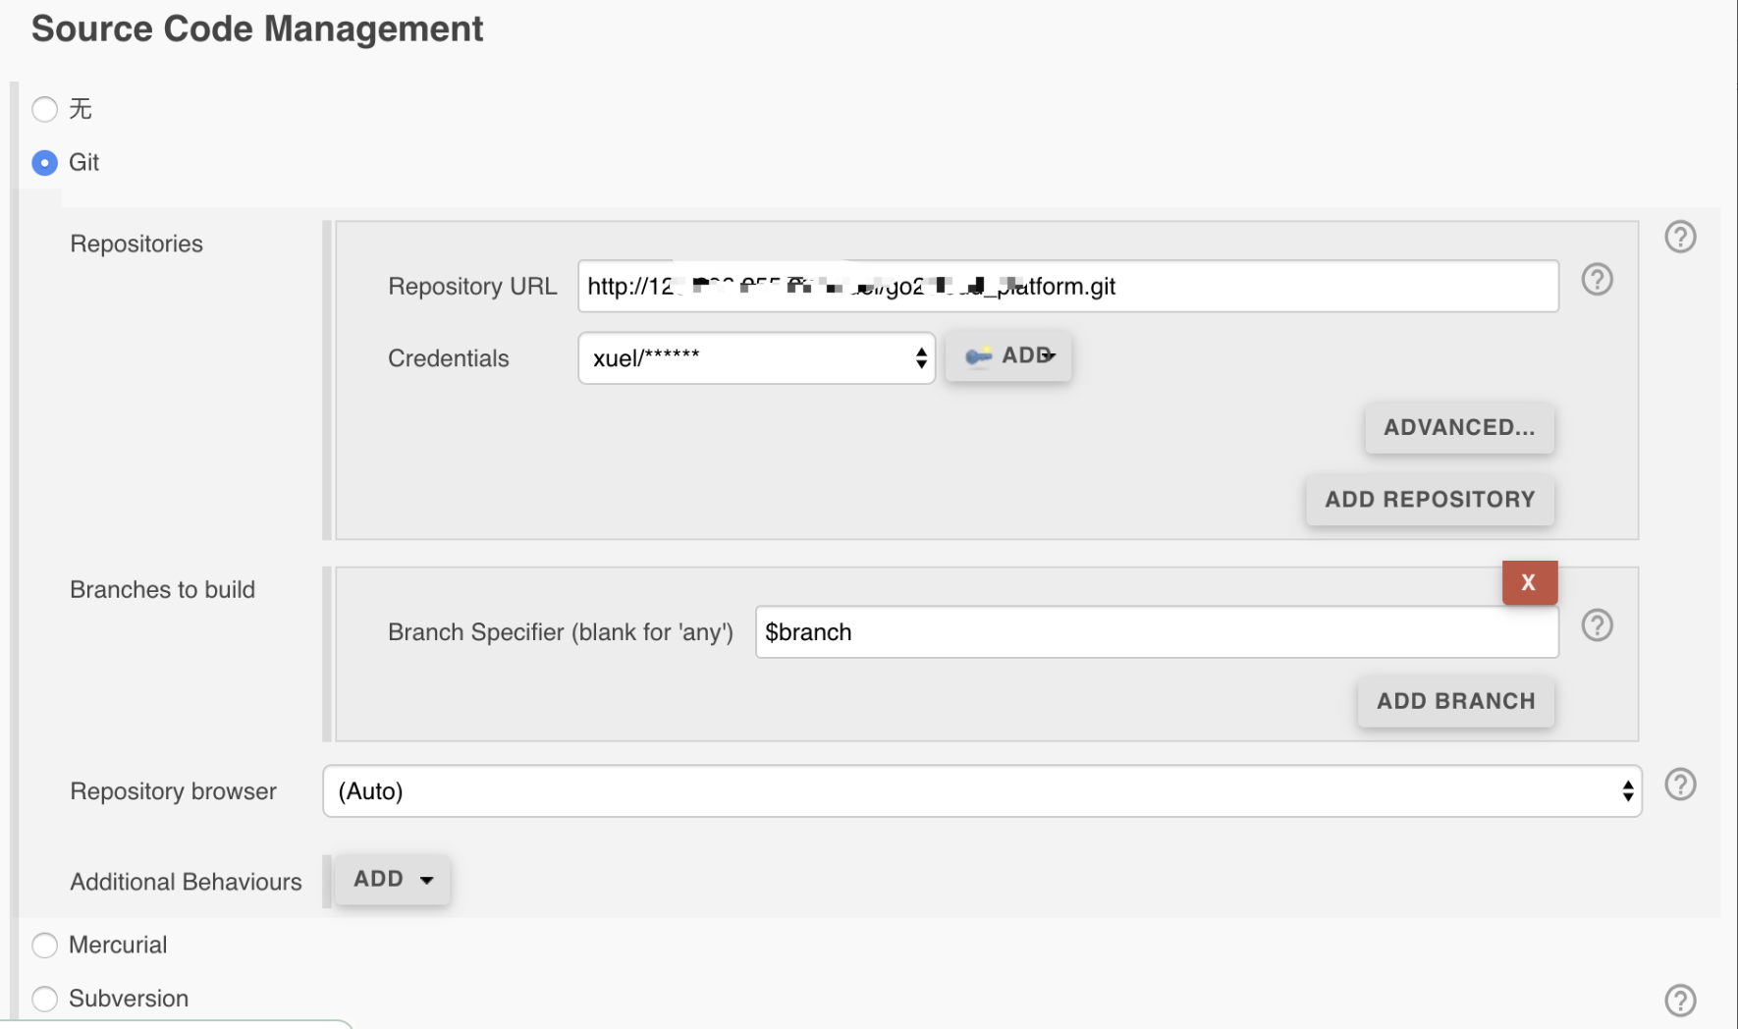The image size is (1738, 1029).
Task: Select the Git radio button
Action: pyautogui.click(x=45, y=163)
